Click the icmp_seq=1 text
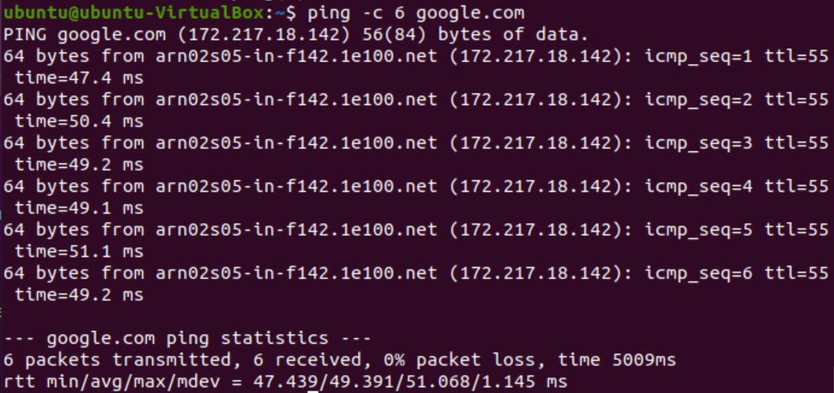Screen dimensions: 834x393 pyautogui.click(x=699, y=56)
